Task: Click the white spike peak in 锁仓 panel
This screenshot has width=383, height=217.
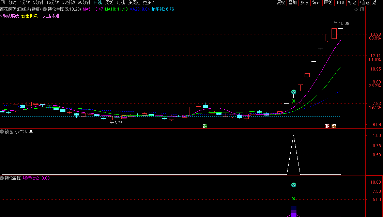Action: tap(294, 136)
